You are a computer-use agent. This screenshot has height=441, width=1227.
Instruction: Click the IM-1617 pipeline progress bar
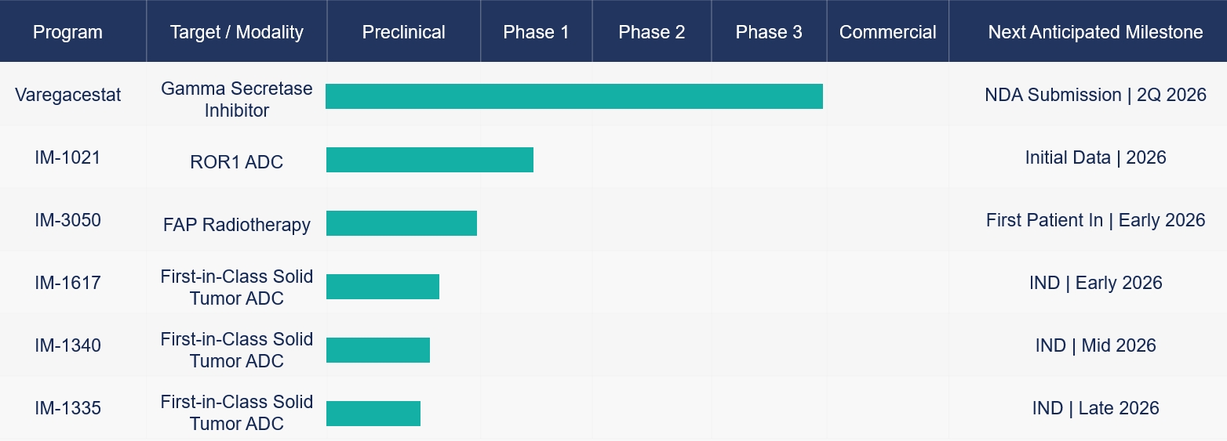pos(382,287)
